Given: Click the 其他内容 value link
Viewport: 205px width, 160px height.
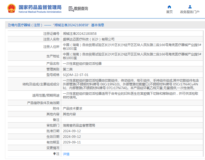Looking at the screenshot, I should pyautogui.click(x=69, y=114).
